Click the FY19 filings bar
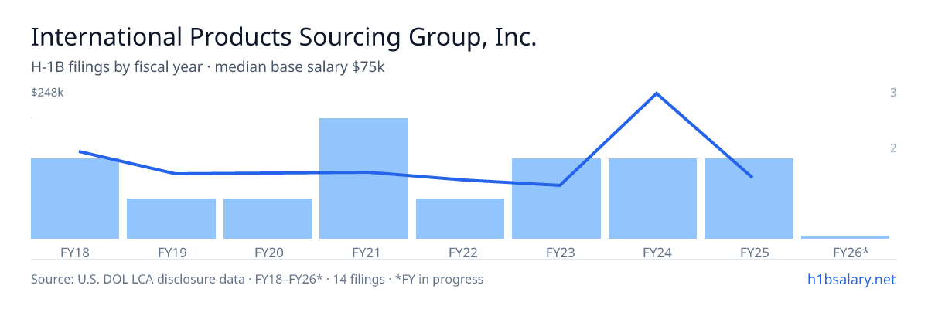 coord(171,219)
